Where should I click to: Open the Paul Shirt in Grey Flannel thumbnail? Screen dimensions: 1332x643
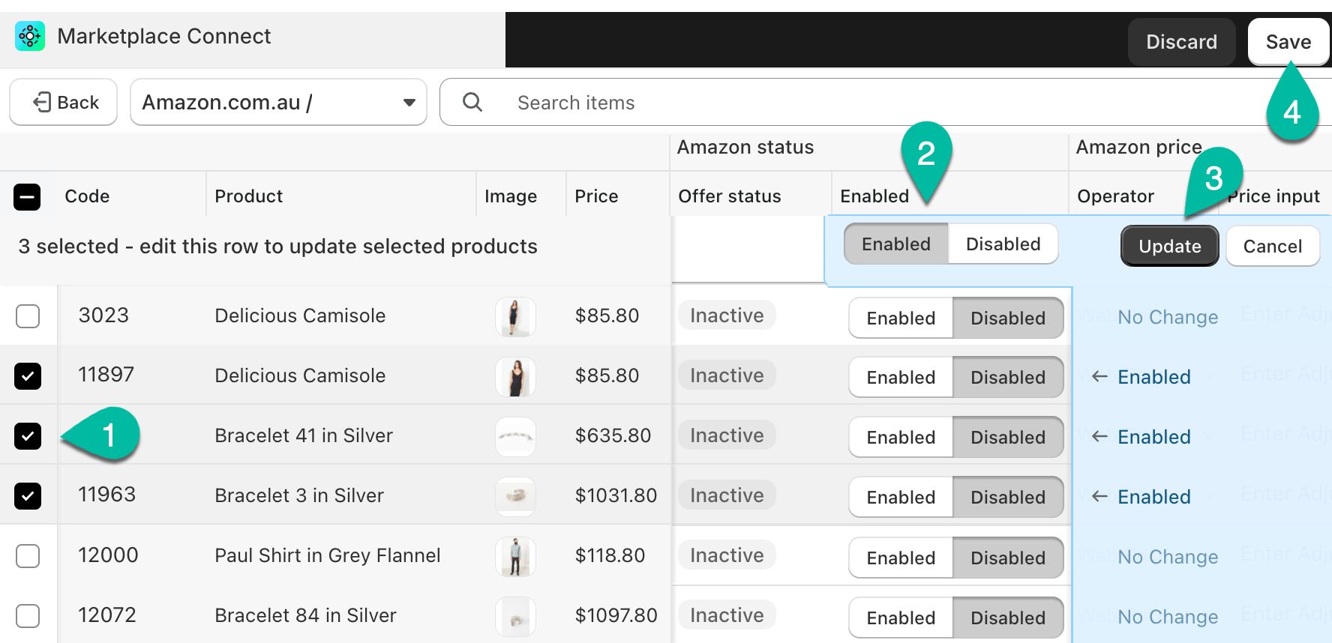(515, 557)
